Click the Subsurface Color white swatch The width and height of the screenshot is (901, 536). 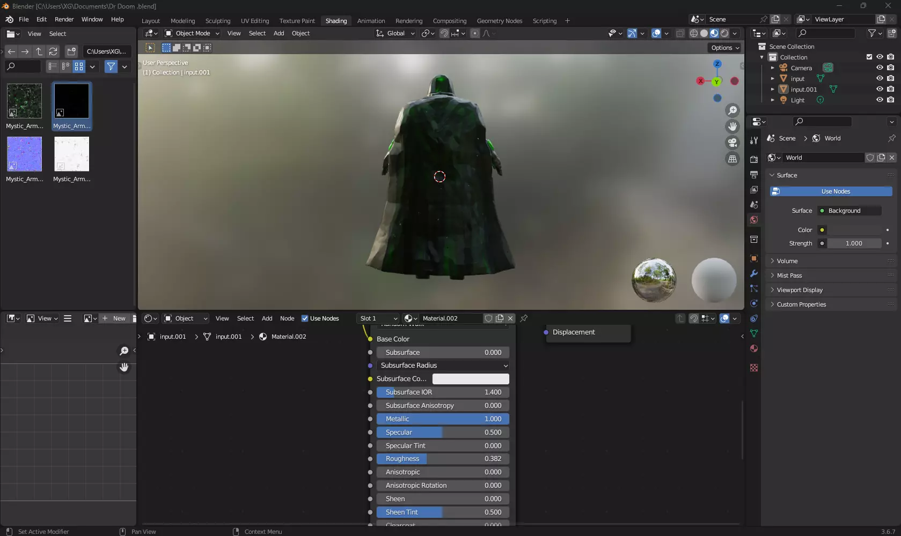tap(471, 379)
